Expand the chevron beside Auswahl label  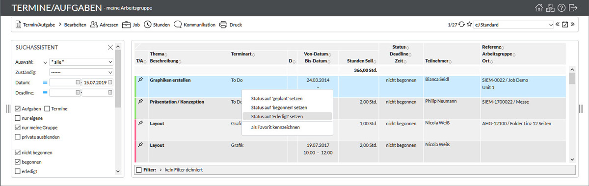click(45, 63)
